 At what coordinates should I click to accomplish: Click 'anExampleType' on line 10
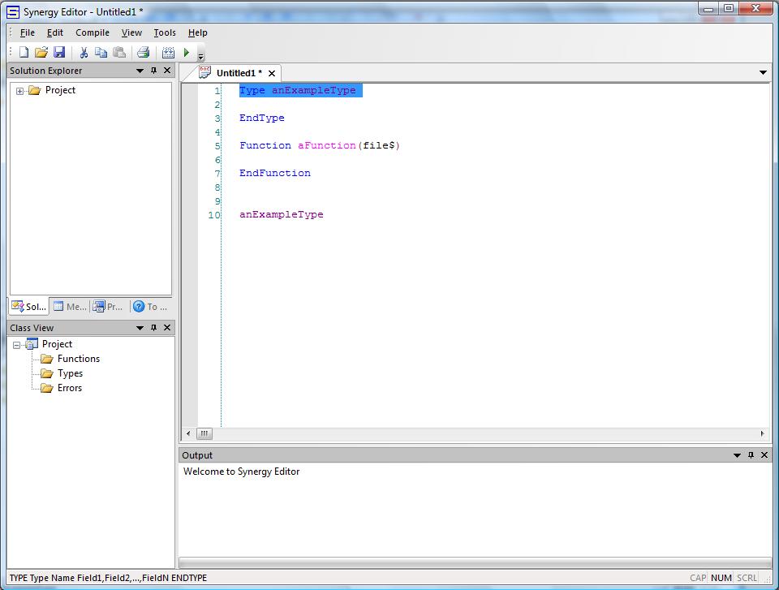pos(282,214)
